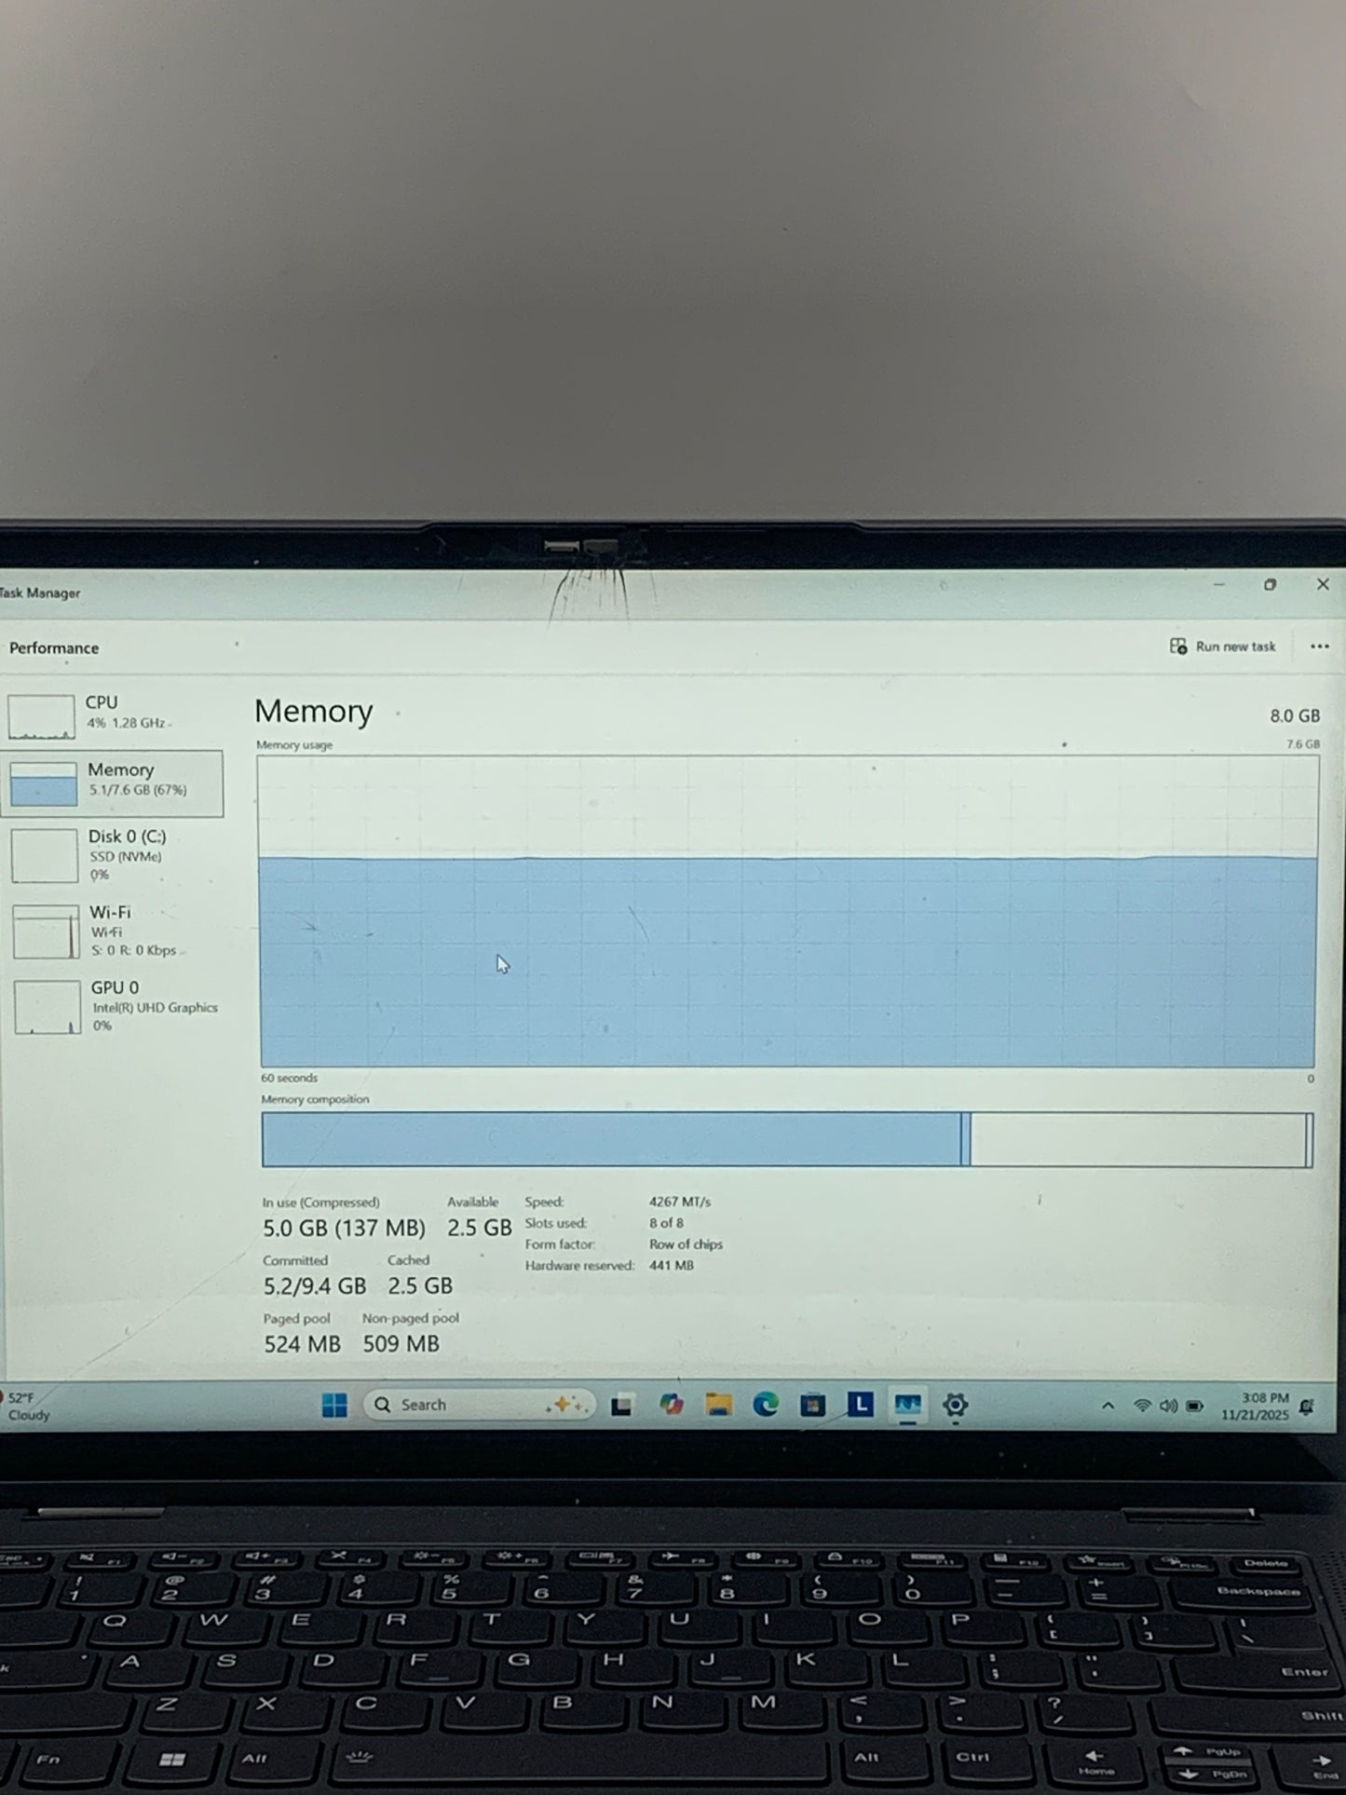1346x1795 pixels.
Task: Click Hardware reserved 441 MB value
Action: [x=672, y=1266]
